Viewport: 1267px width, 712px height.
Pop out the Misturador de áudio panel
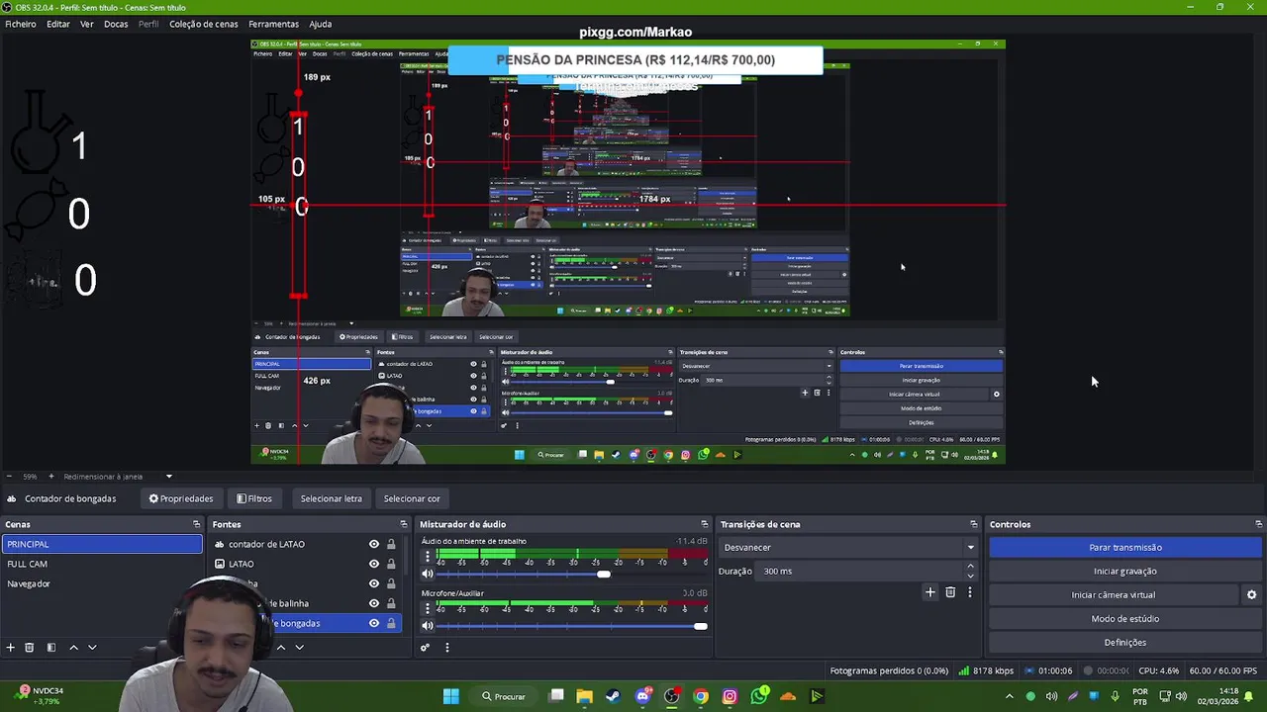[704, 524]
